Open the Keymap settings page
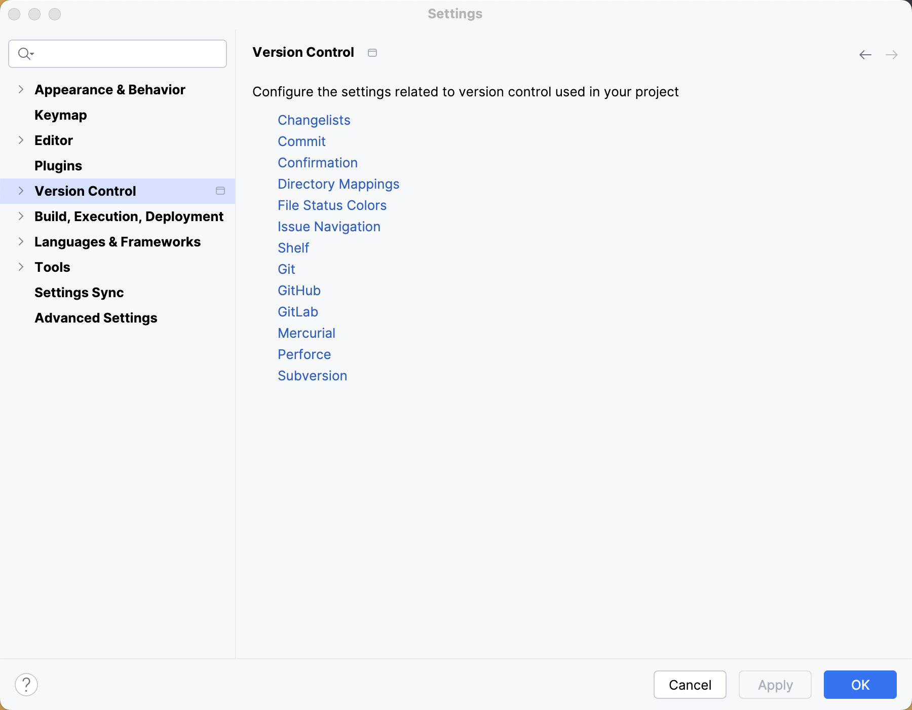This screenshot has height=710, width=912. pos(60,115)
